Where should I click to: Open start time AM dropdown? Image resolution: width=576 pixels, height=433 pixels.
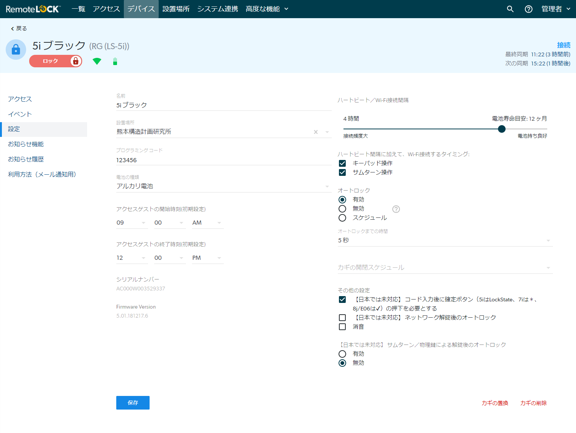pyautogui.click(x=208, y=223)
